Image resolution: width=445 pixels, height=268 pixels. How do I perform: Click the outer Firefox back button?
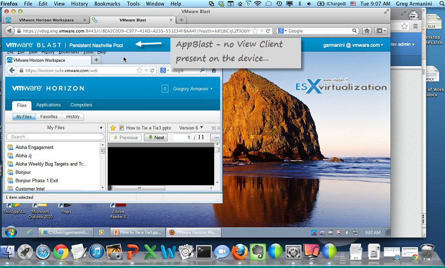(9, 31)
